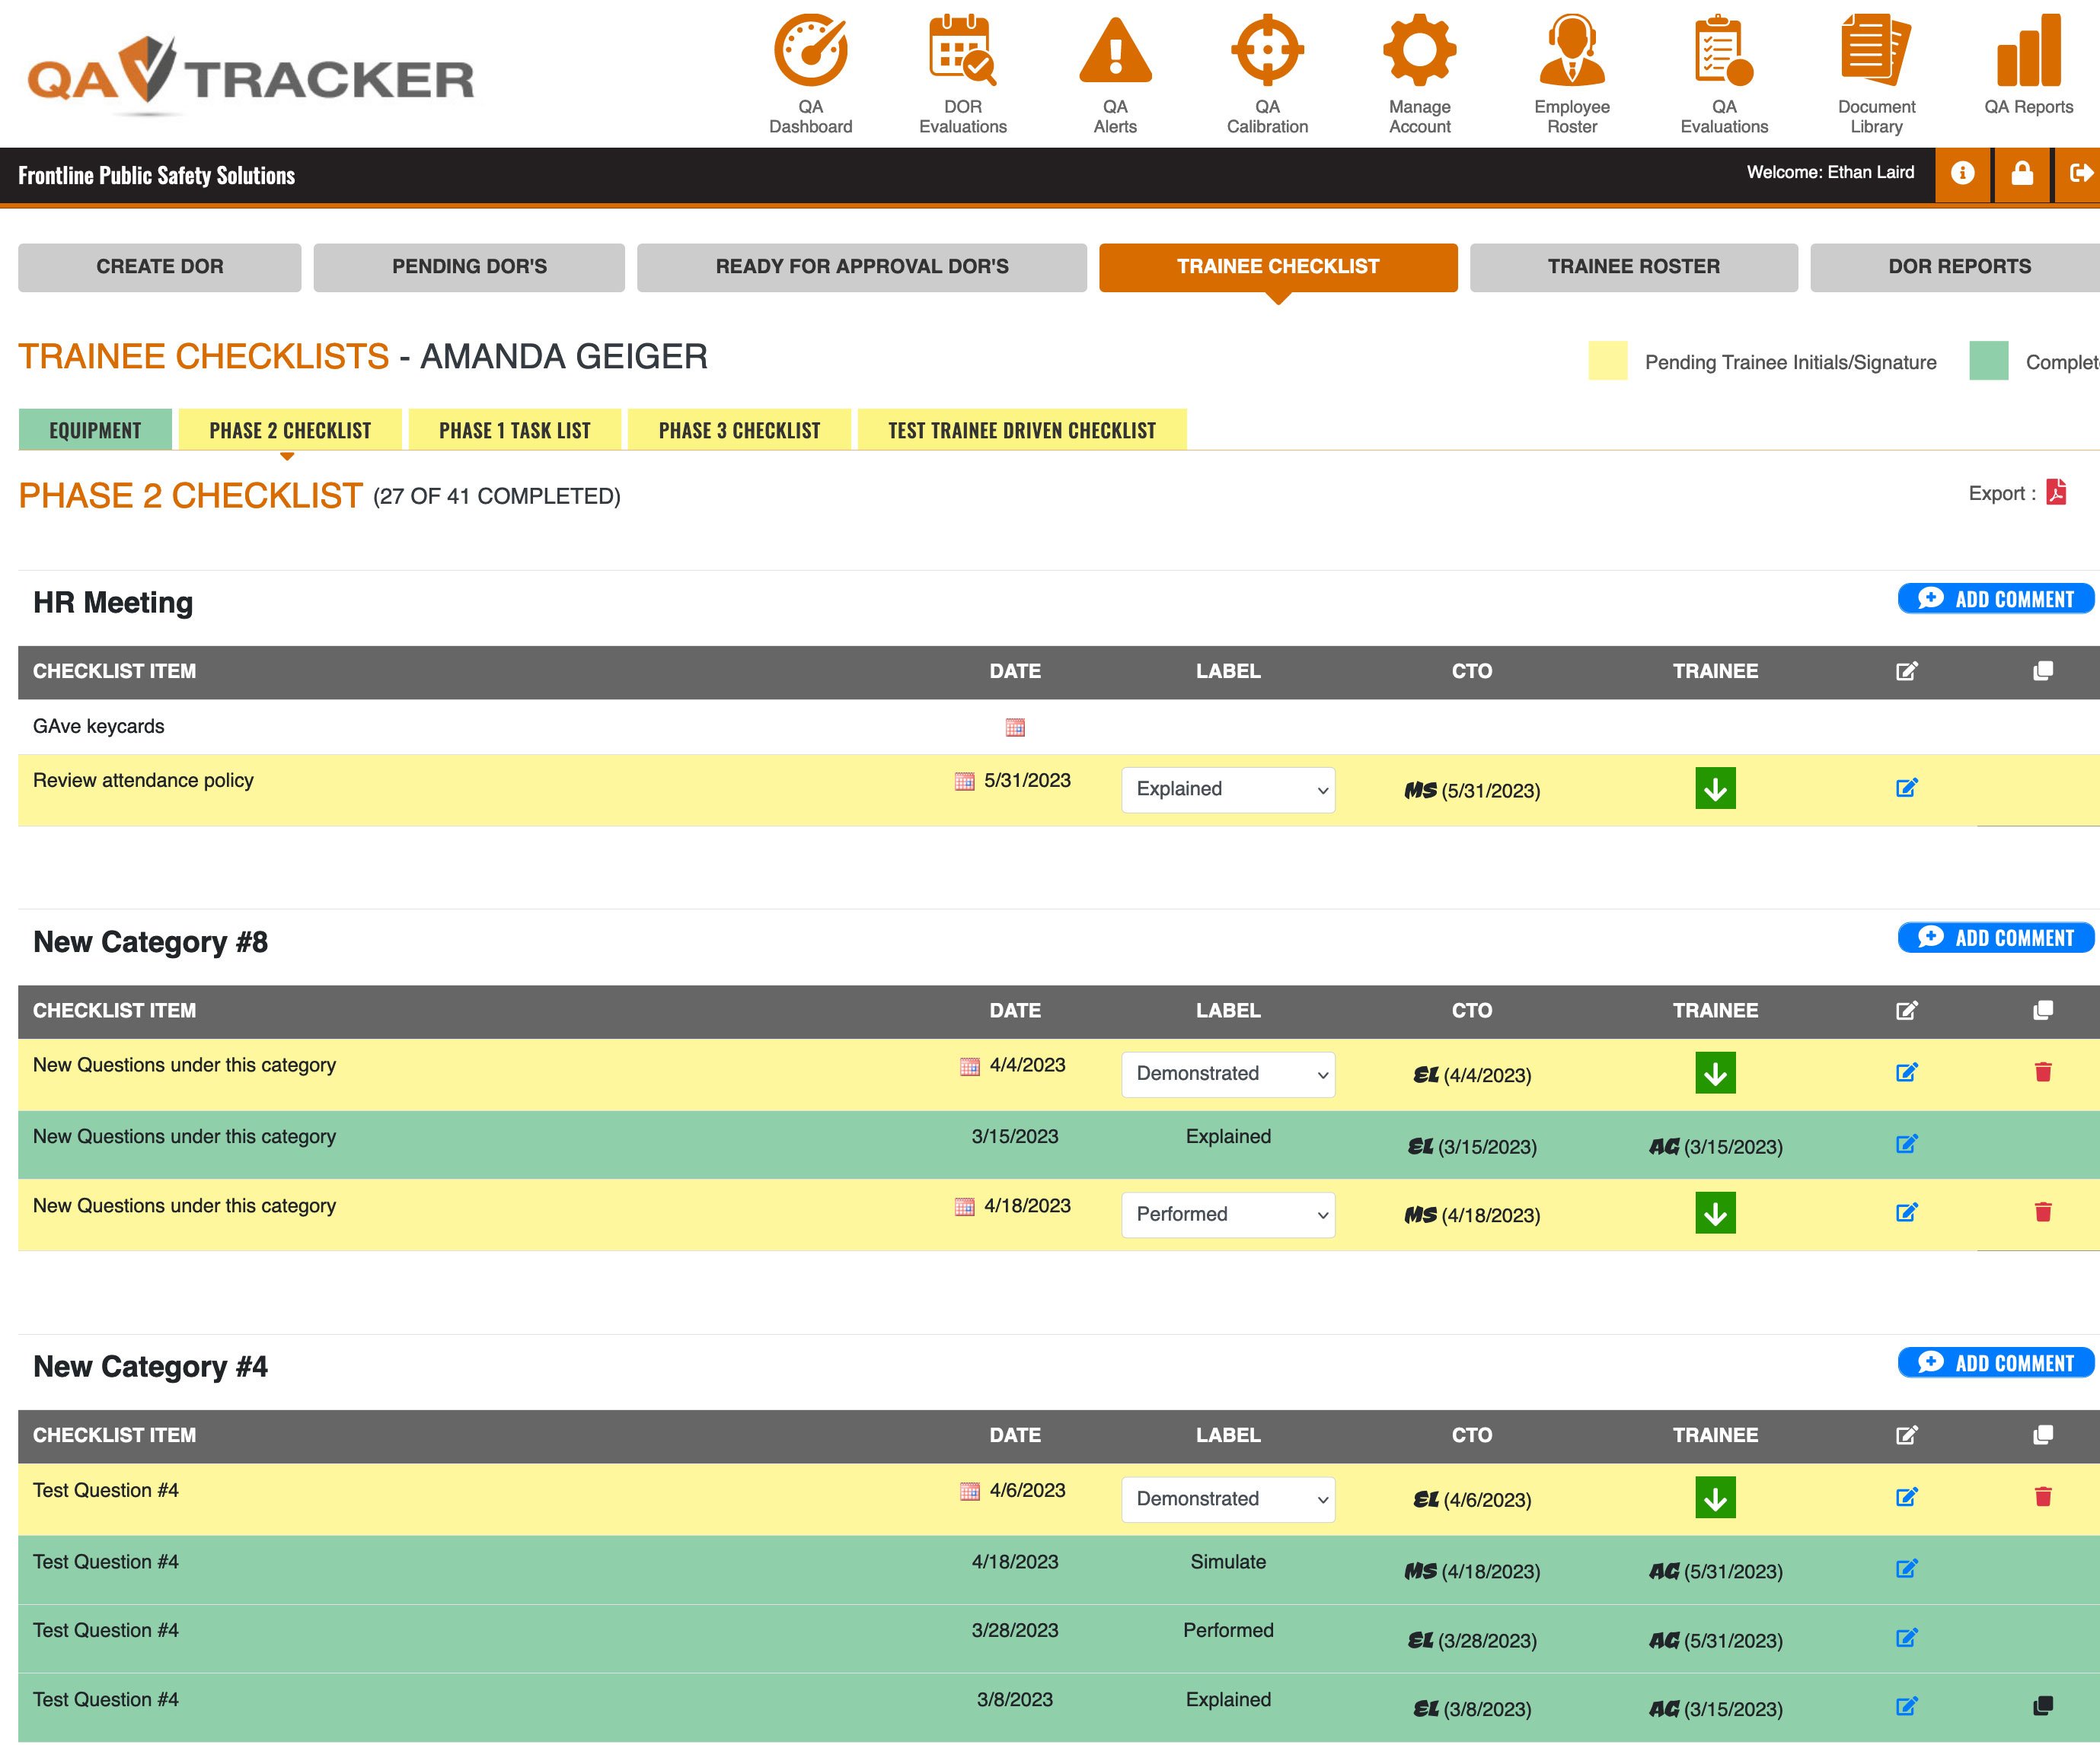This screenshot has width=2100, height=1745.
Task: Click '(27 OF 41 COMPLETED)' progress text
Action: pyautogui.click(x=496, y=497)
